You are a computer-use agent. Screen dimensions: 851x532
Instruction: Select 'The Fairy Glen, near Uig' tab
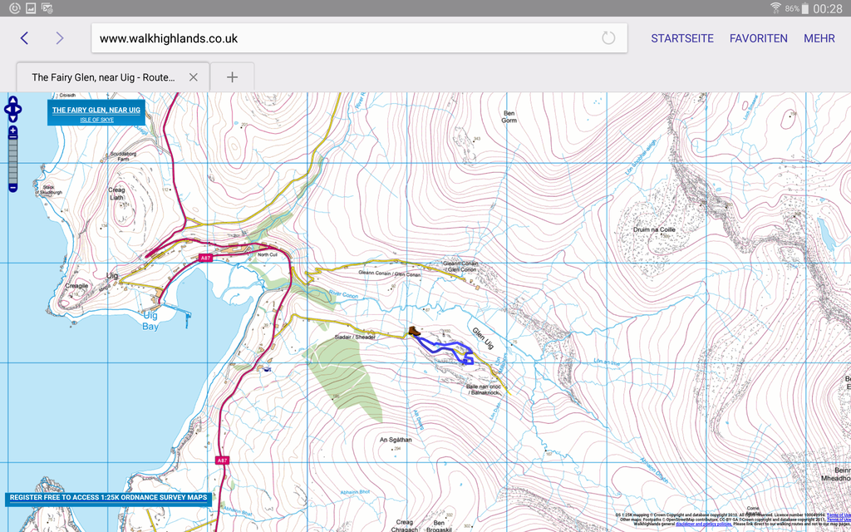(x=113, y=77)
